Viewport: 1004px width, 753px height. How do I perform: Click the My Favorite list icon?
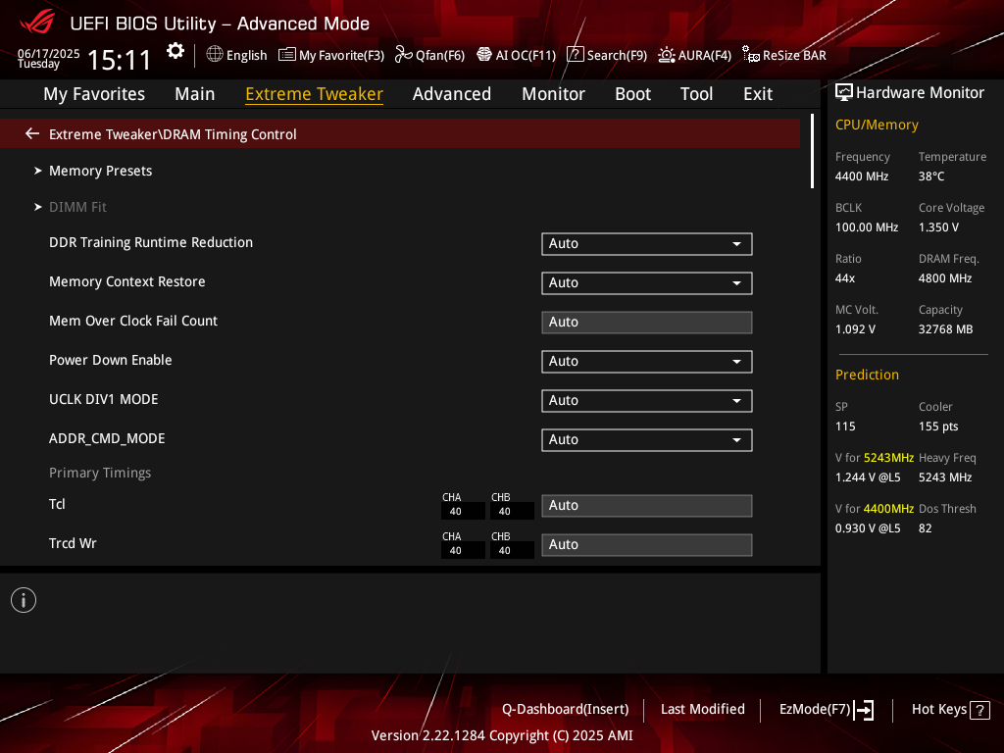point(287,55)
